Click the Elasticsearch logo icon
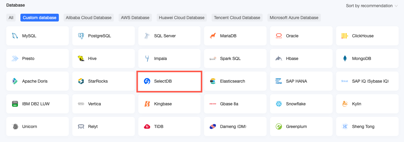The width and height of the screenshot is (404, 142). [x=213, y=81]
